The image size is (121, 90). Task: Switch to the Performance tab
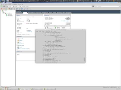tap(39, 13)
